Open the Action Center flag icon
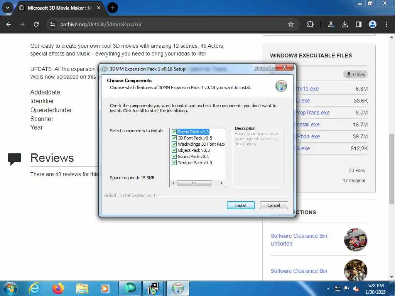Screen dimensions: 395x296 347,289
